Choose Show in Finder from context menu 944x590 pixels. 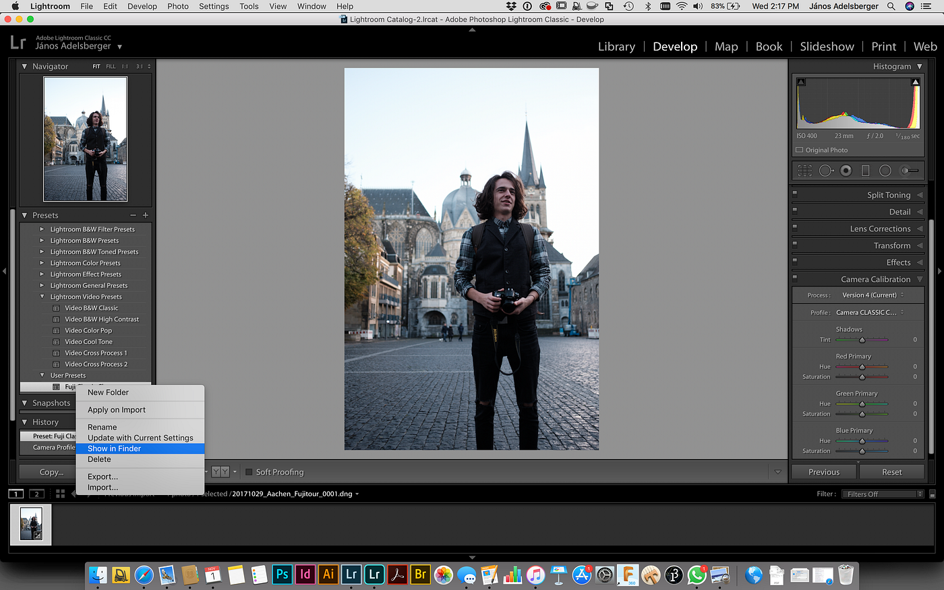point(140,448)
